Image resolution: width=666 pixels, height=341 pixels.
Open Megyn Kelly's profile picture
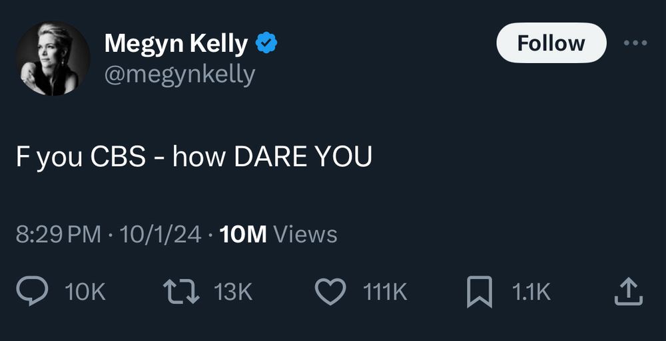tap(53, 58)
